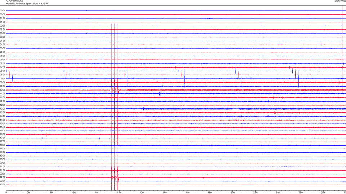Image resolution: width=346 pixels, height=194 pixels.
Task: Select the 09:00 time row label
Action: click(3, 79)
